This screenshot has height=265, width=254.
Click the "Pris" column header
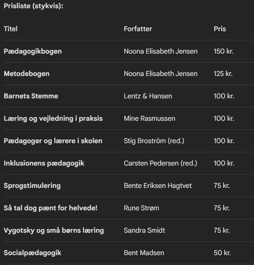click(x=220, y=29)
